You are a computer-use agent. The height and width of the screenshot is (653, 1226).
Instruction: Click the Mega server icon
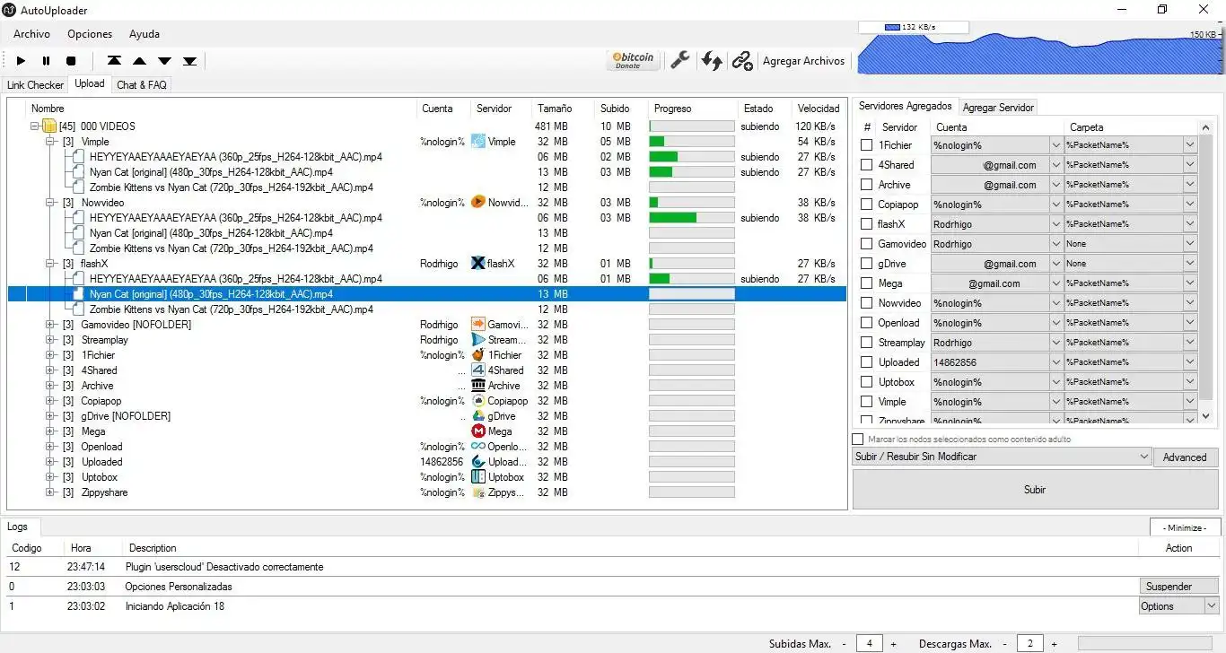coord(478,431)
